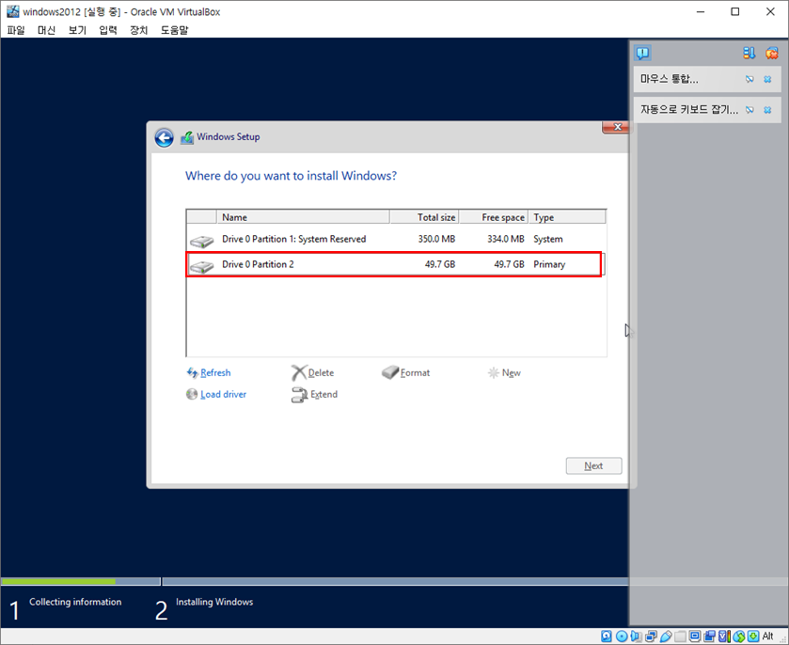Image resolution: width=789 pixels, height=645 pixels.
Task: Open the 파일 menu
Action: click(16, 30)
